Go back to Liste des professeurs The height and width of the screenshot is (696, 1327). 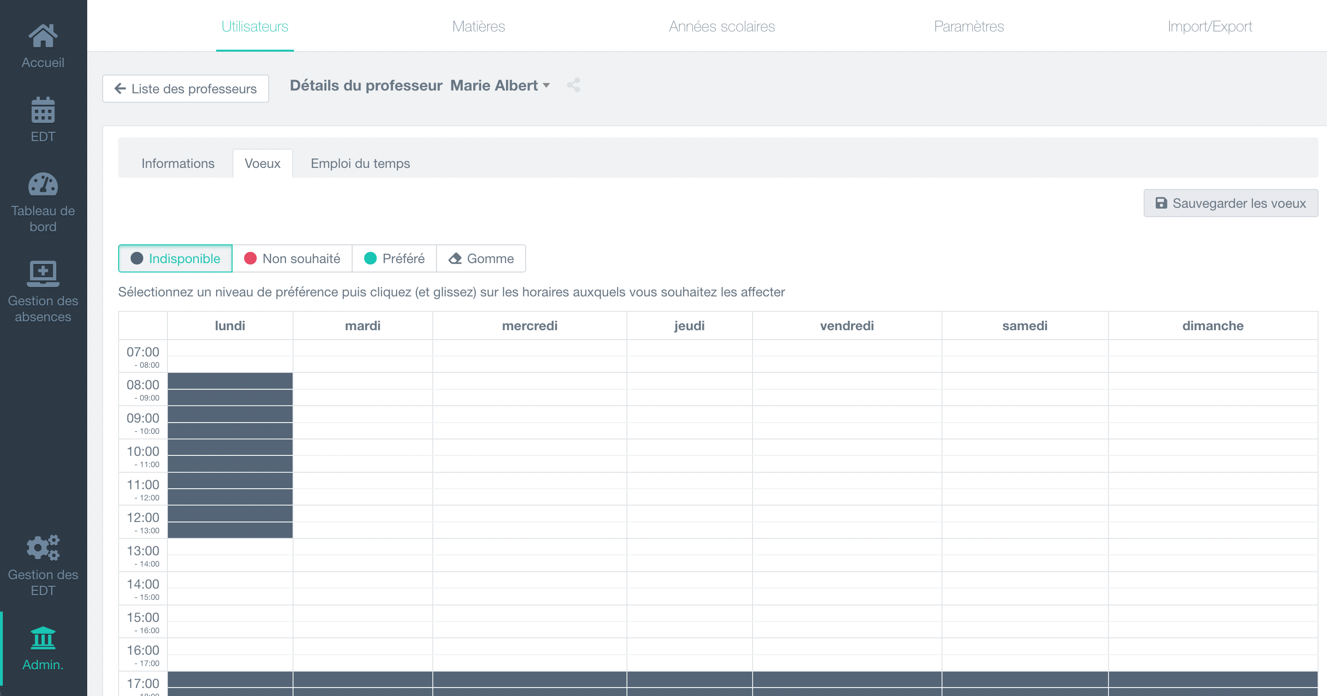click(185, 89)
